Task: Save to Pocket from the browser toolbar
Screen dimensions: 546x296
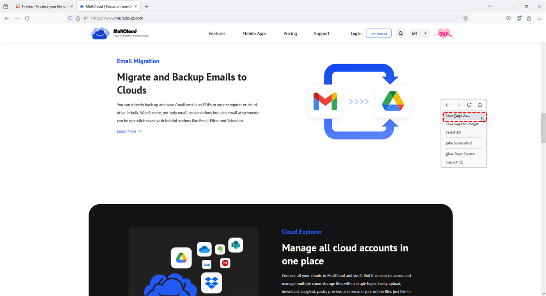Action: 509,18
